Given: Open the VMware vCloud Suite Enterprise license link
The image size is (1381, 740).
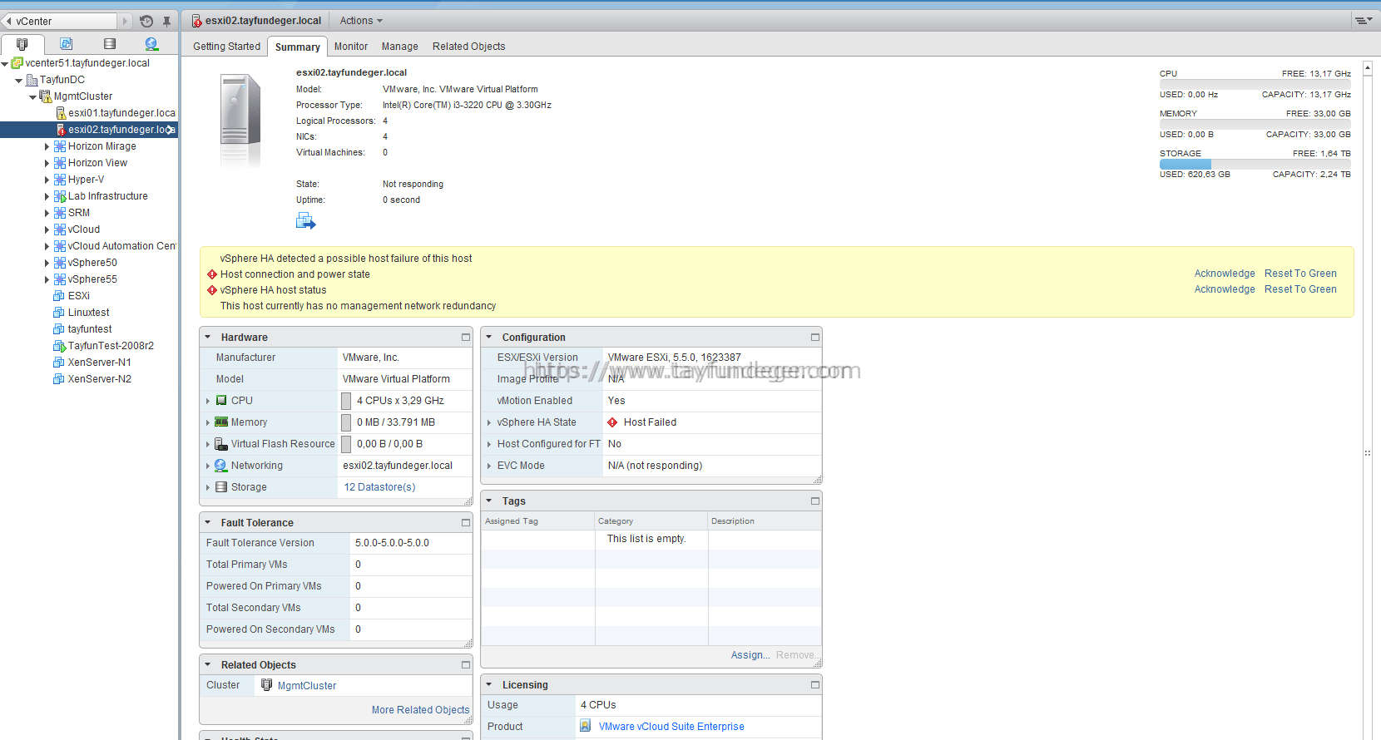Looking at the screenshot, I should tap(671, 727).
